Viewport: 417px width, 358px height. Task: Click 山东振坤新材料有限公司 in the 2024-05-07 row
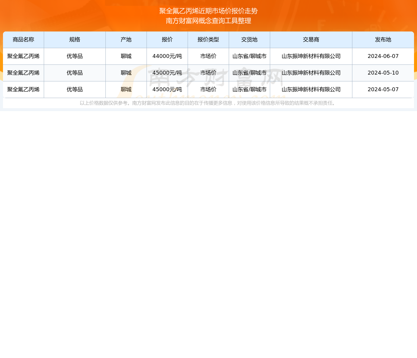(311, 89)
